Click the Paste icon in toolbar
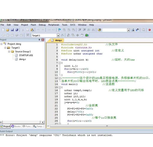This screenshot has height=147, width=153. point(32,30)
